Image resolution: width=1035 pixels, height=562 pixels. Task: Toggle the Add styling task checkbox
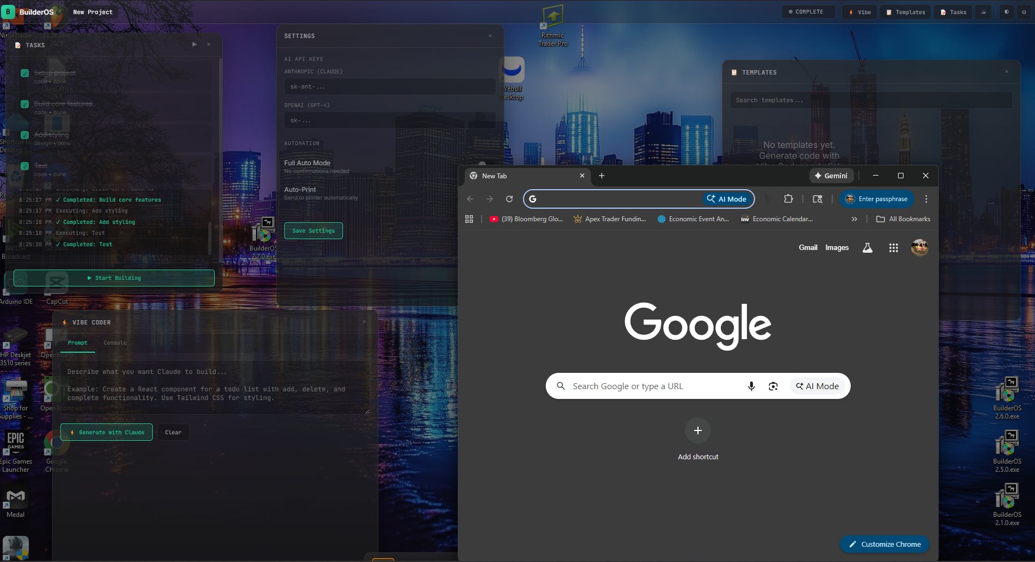(x=24, y=135)
